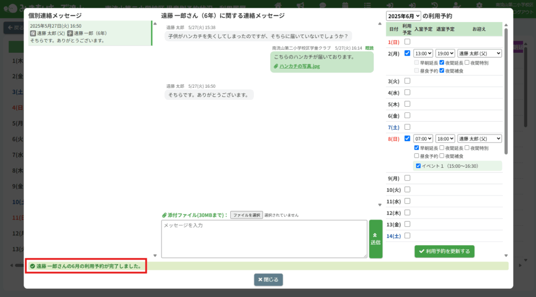
Task: Click the 閉じる button
Action: tap(269, 279)
